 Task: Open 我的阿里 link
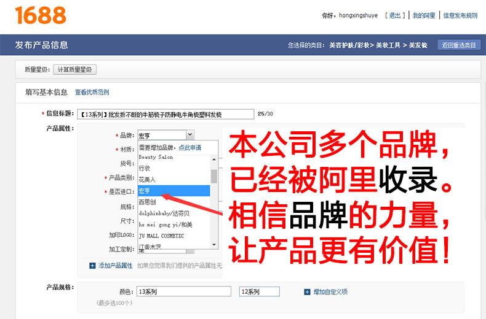point(424,15)
